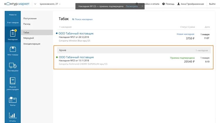Select Расход in the submenu
220x123 pixels.
[x=27, y=24]
